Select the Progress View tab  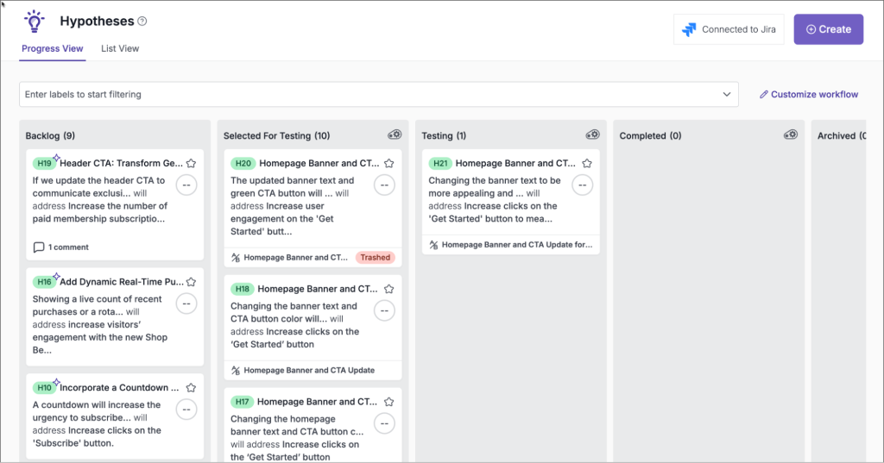click(53, 48)
